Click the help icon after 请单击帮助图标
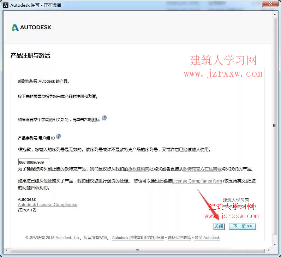Screen dimensions: 281x257 tap(104, 118)
